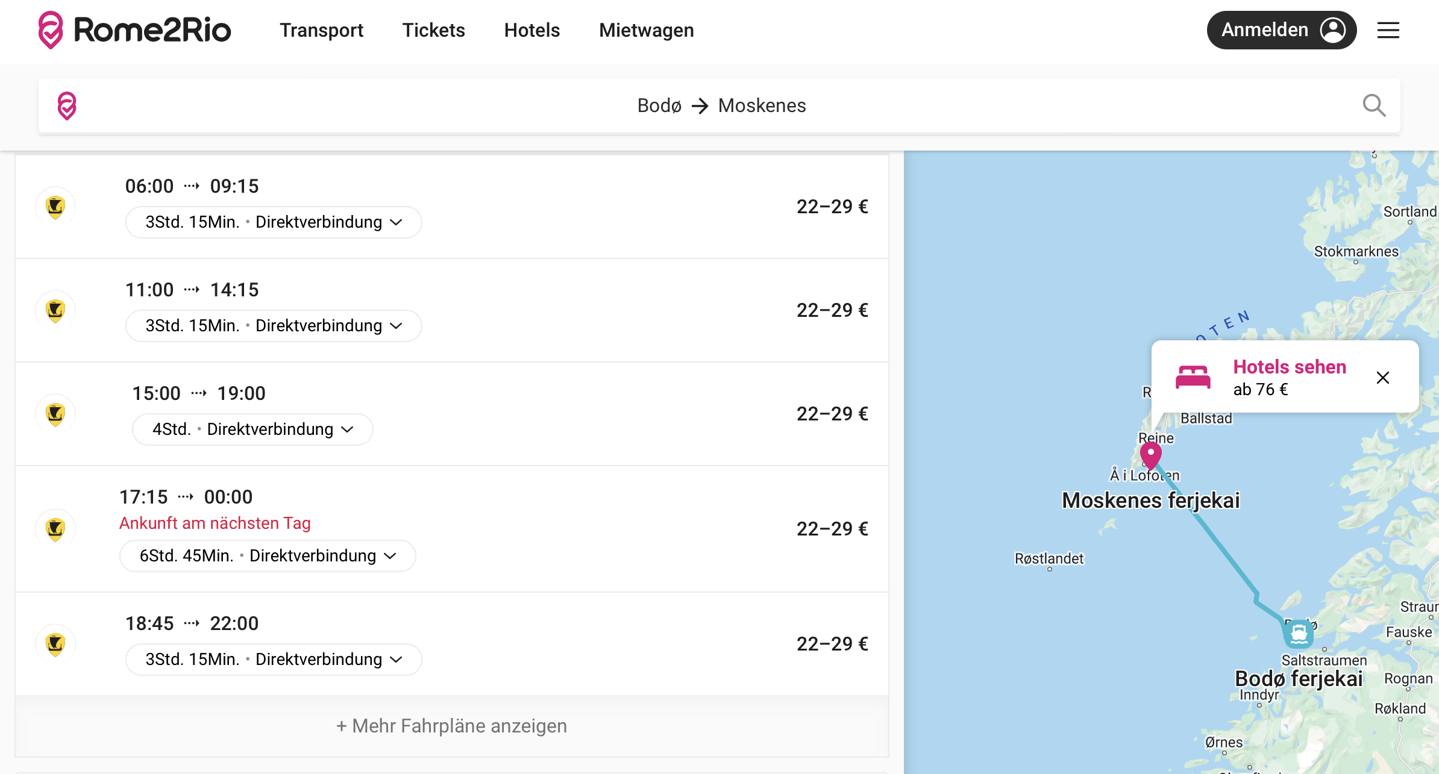The width and height of the screenshot is (1439, 774).
Task: Click ferry operator icon for 11:00 departure
Action: pos(55,310)
